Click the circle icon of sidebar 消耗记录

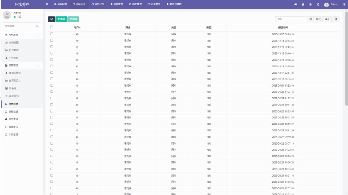click(x=6, y=104)
